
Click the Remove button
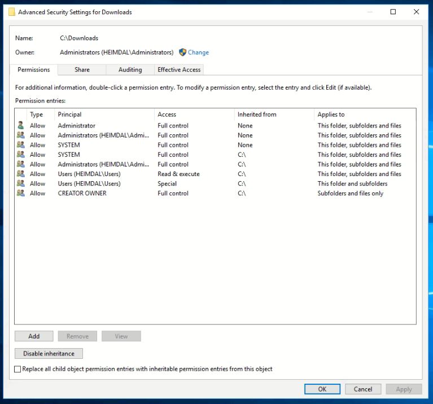pos(77,336)
